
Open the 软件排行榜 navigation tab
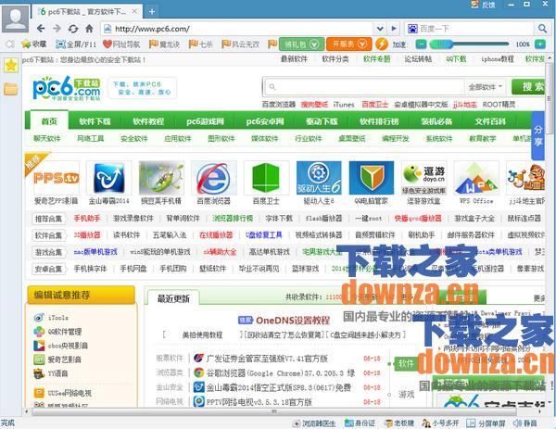(379, 121)
